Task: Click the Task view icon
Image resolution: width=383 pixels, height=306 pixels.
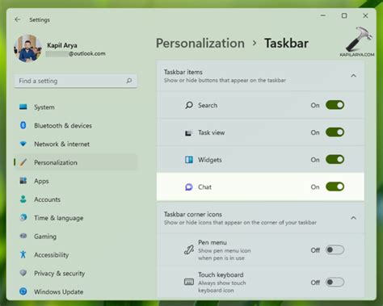Action: [188, 132]
